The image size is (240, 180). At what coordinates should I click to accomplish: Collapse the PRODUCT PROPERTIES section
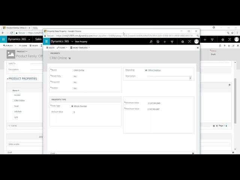click(x=7, y=79)
